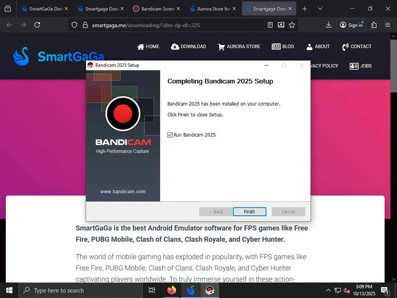The image size is (397, 298).
Task: Open BLOG in site navigation
Action: (x=283, y=47)
